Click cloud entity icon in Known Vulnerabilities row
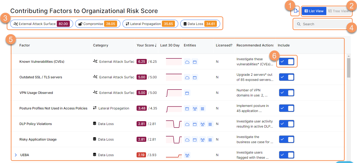This screenshot has height=163, width=357. (x=187, y=62)
